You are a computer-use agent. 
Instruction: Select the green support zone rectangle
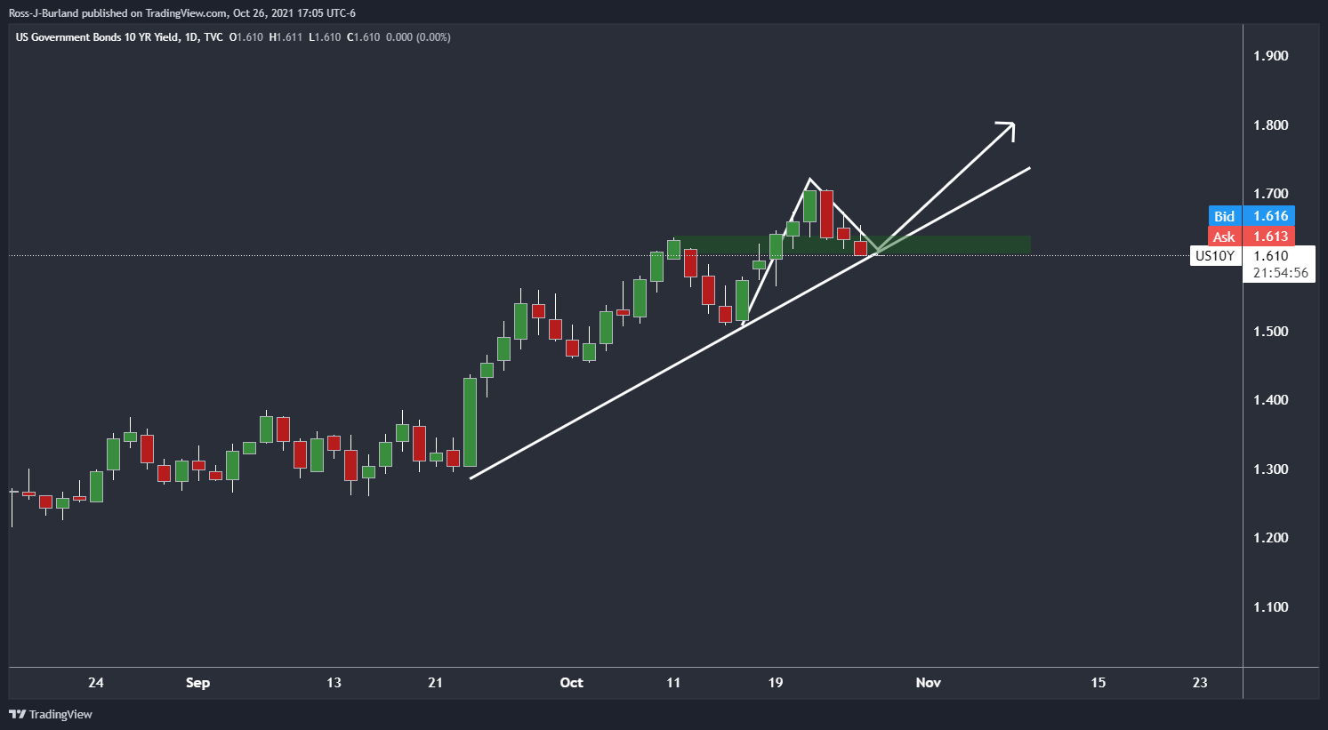point(853,245)
